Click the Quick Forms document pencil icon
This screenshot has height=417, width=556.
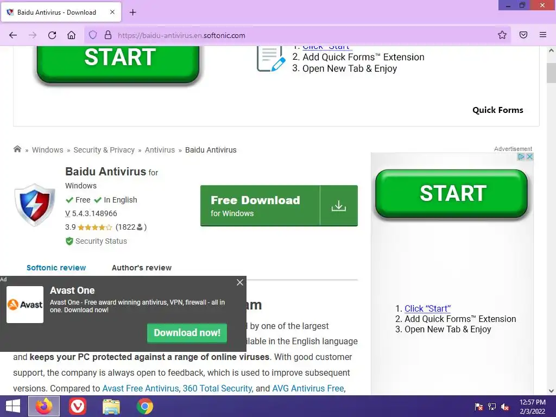click(x=271, y=59)
